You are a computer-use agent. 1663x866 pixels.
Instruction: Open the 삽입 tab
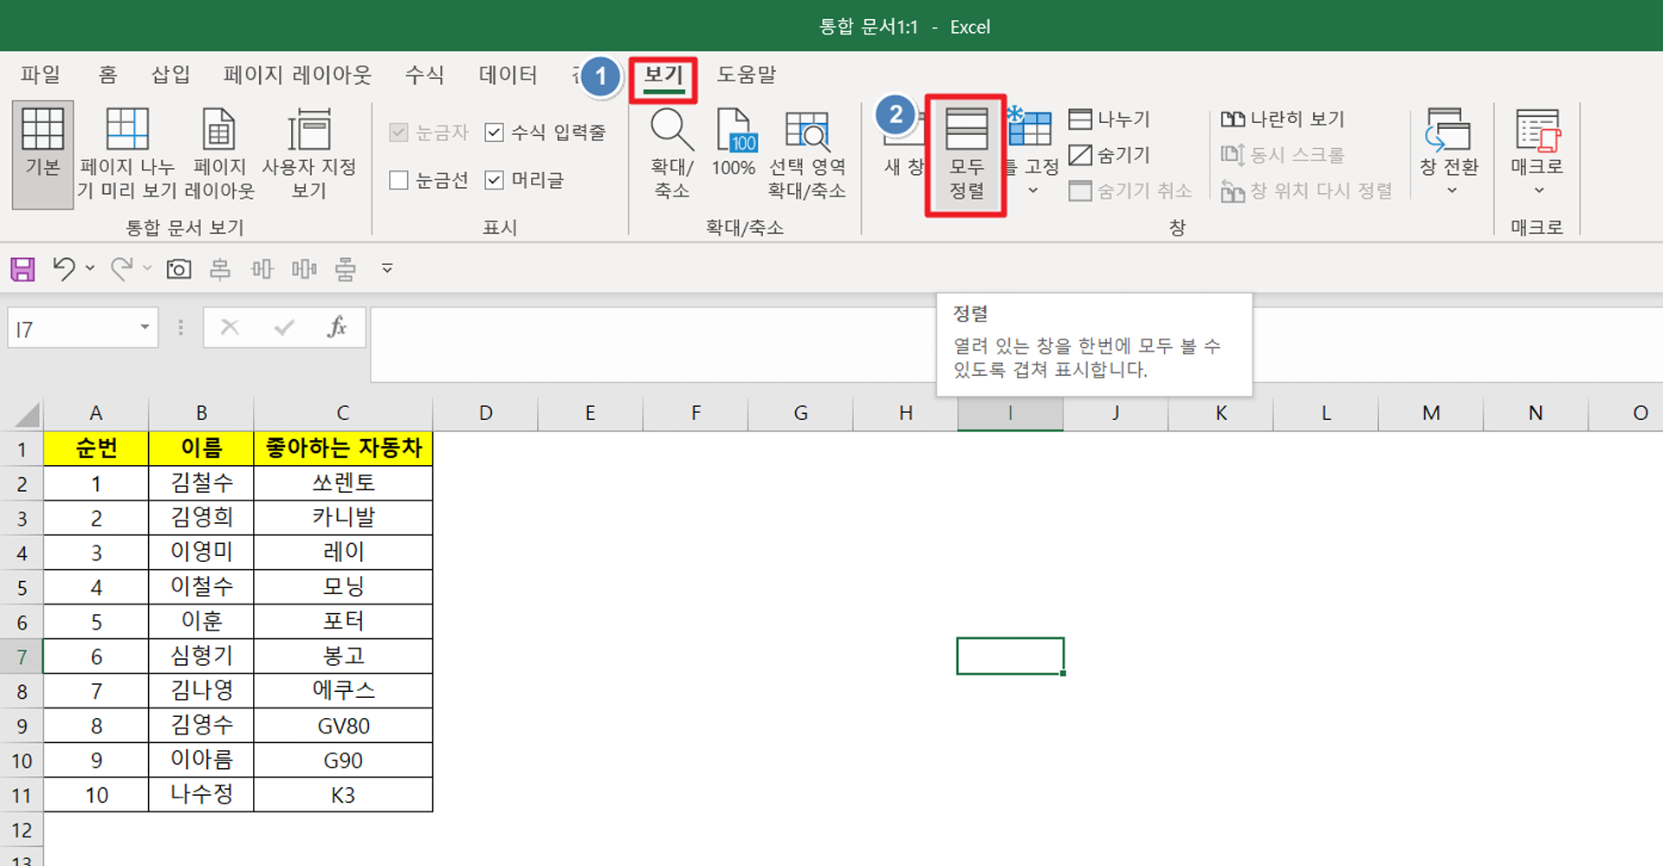tap(171, 75)
